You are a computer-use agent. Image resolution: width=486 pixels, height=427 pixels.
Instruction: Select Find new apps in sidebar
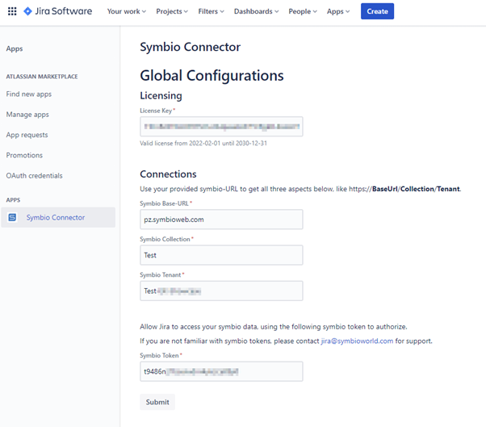(x=29, y=94)
